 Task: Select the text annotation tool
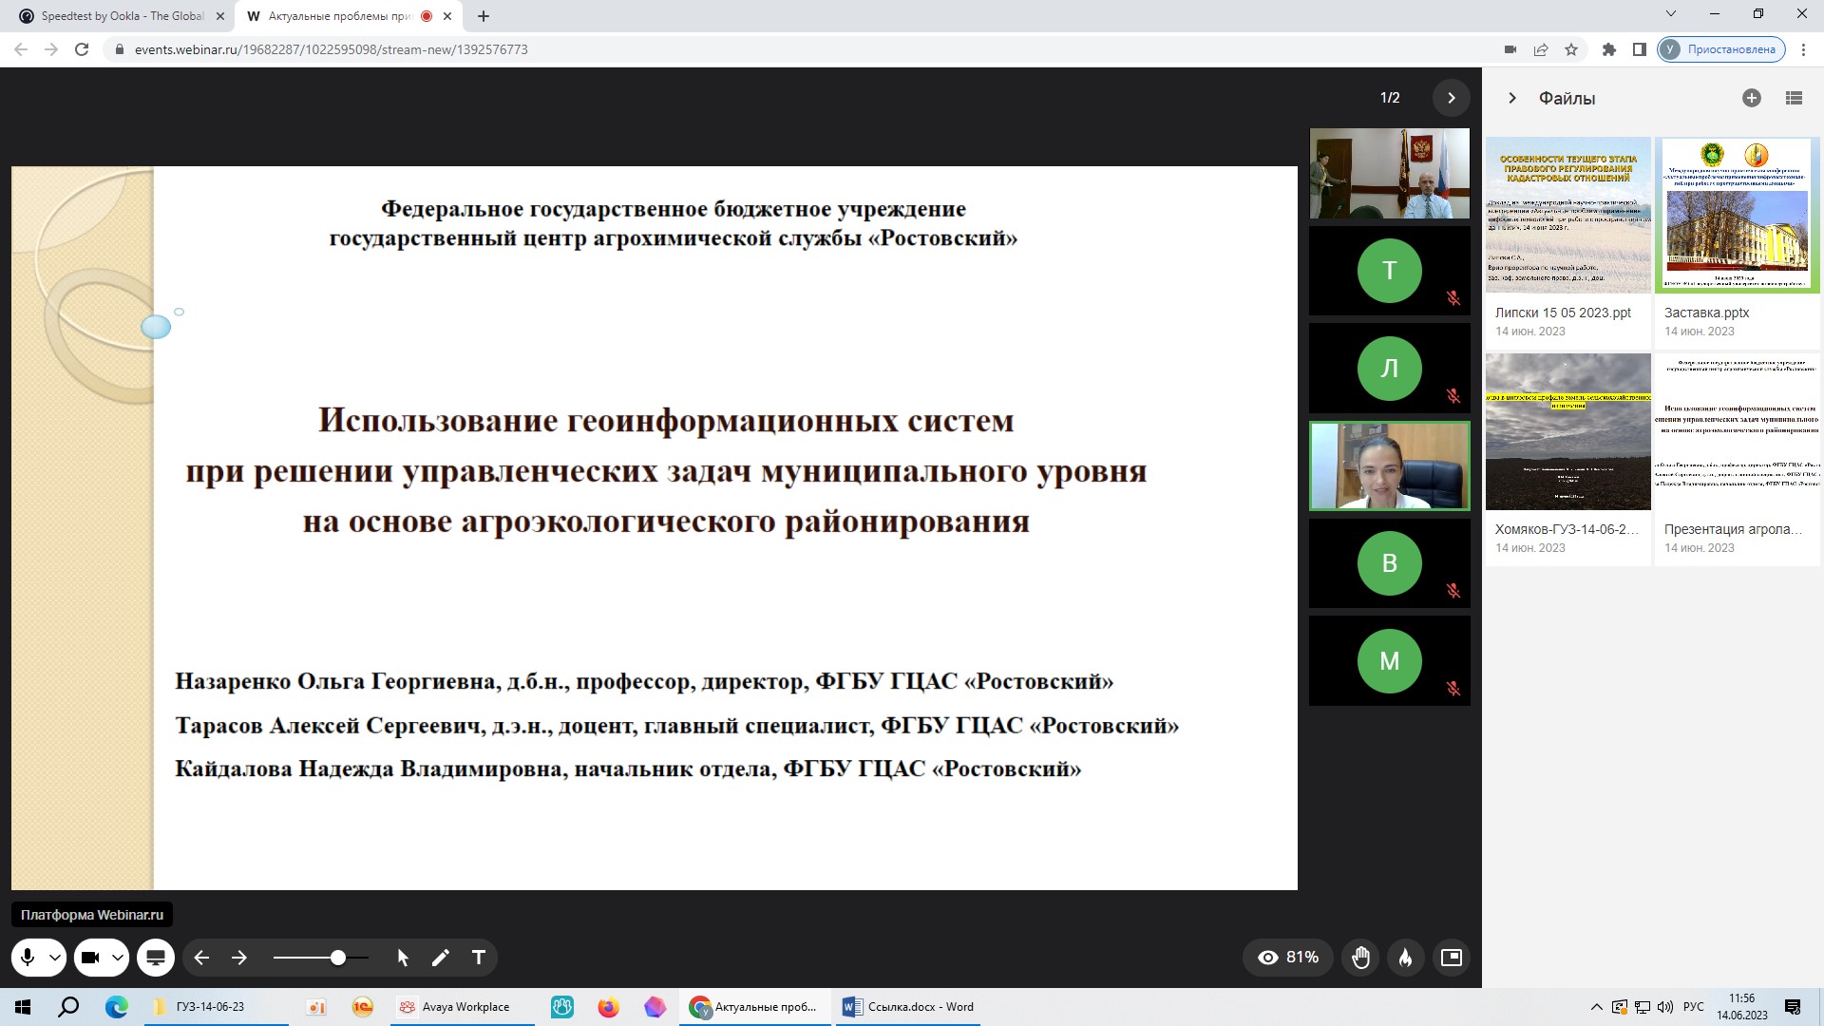click(x=479, y=958)
